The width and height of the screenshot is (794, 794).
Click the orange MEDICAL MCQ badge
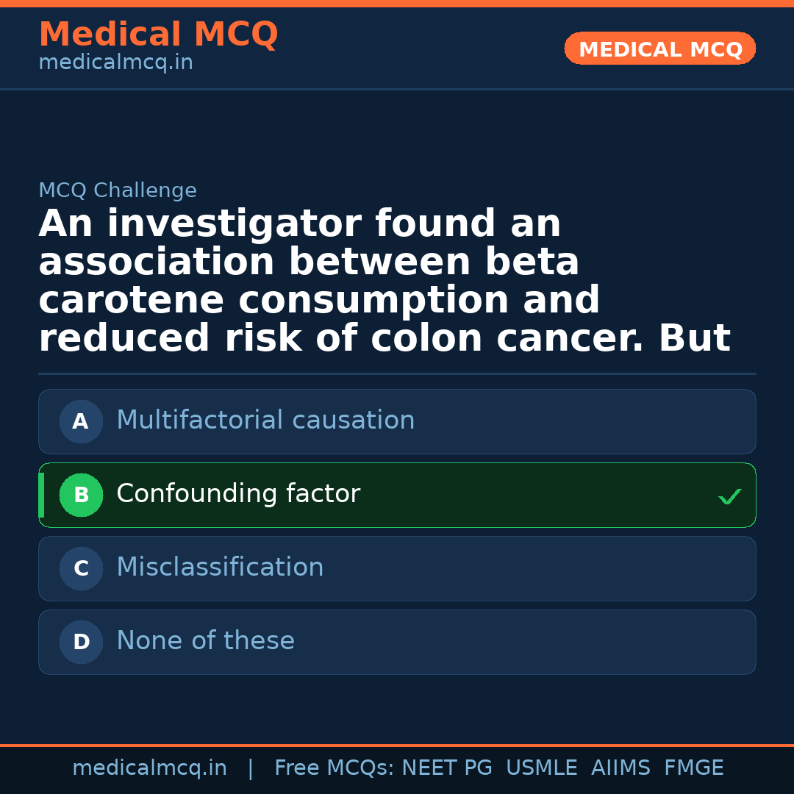659,49
